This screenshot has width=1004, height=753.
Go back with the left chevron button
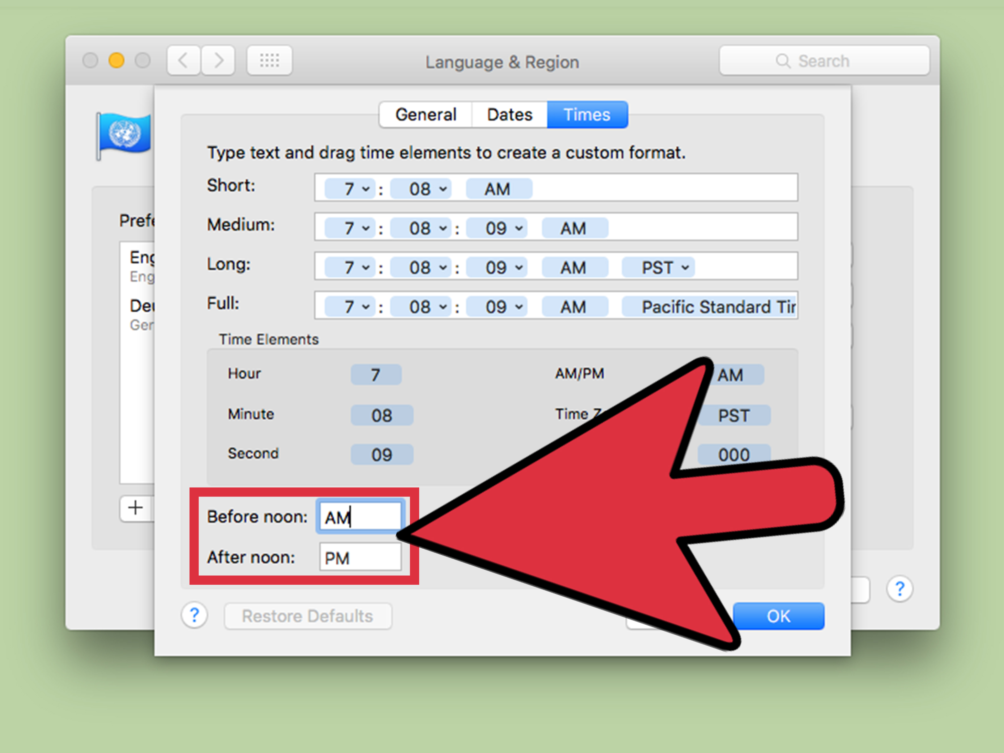point(183,60)
